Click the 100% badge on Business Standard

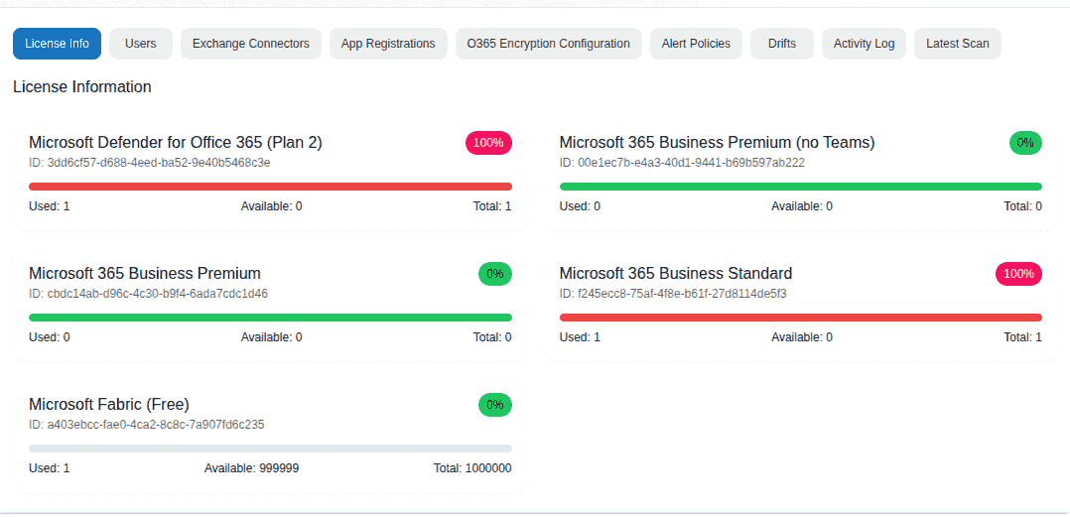click(1018, 274)
